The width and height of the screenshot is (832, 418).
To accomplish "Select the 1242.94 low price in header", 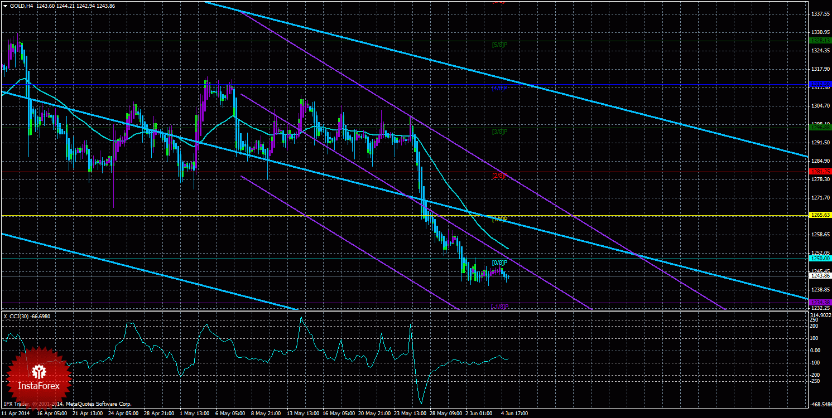I will (85, 6).
